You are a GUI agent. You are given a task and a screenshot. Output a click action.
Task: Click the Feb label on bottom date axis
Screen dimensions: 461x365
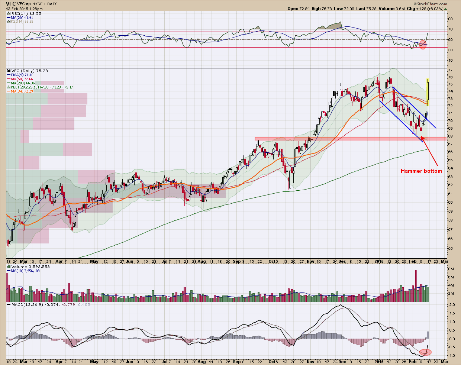pos(413,362)
